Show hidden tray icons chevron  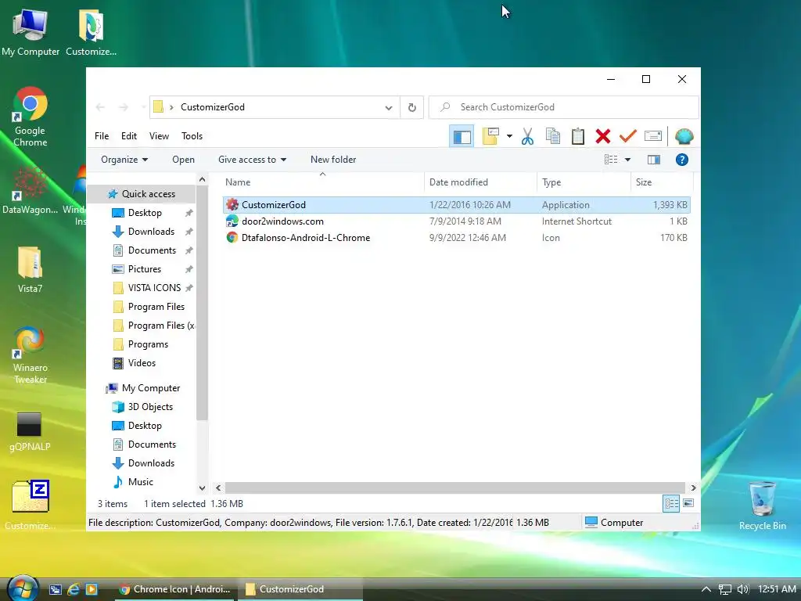[706, 589]
